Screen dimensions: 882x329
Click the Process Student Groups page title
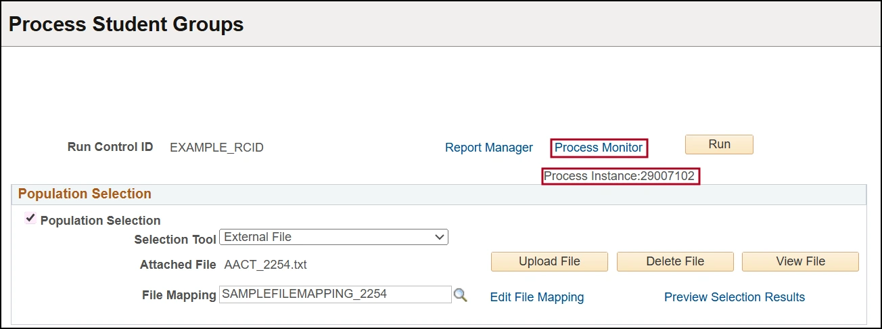(126, 25)
